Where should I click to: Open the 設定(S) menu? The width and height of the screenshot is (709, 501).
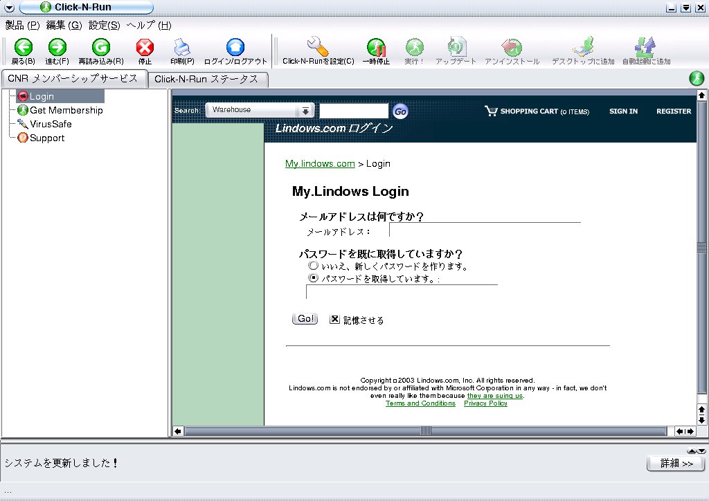(x=105, y=26)
